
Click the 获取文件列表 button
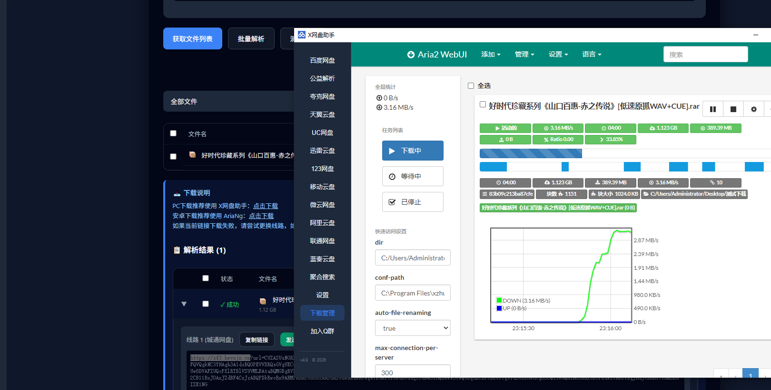tap(193, 38)
